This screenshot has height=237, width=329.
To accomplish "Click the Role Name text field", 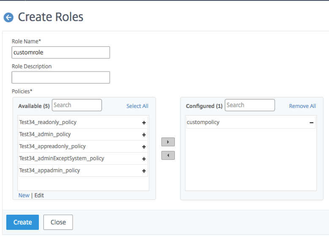I will click(61, 52).
